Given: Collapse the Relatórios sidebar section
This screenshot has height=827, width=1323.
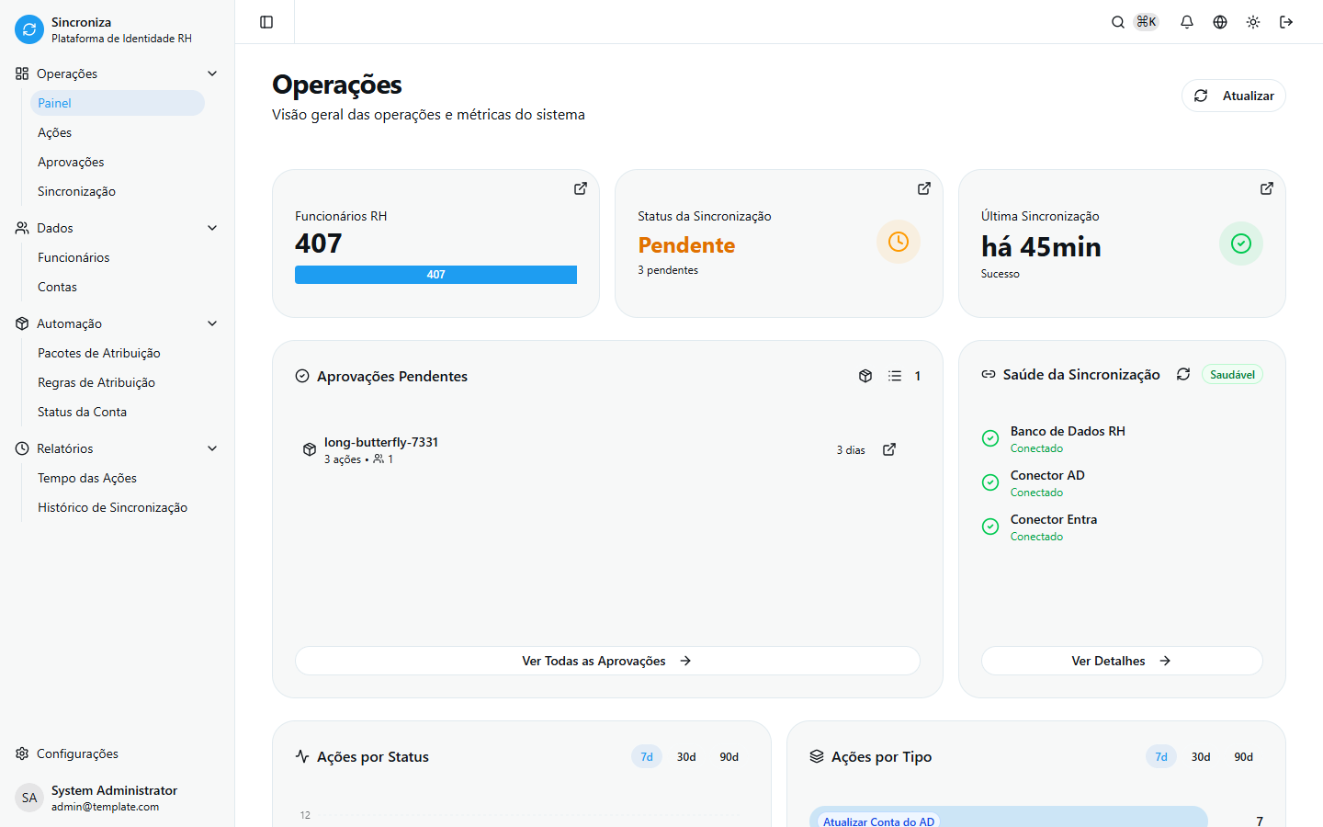Looking at the screenshot, I should [x=212, y=448].
